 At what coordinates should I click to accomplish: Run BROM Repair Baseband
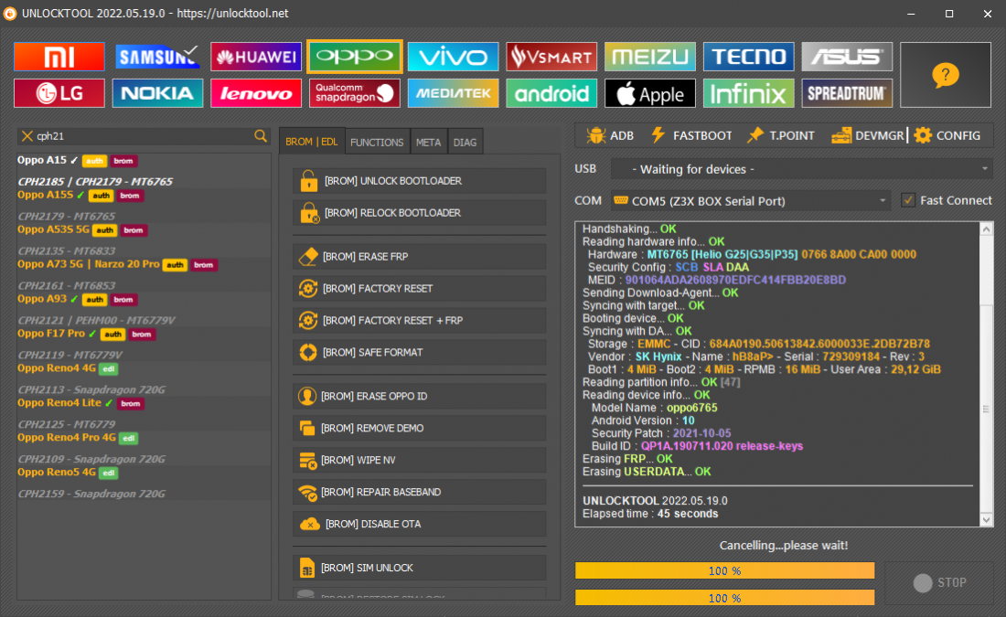pos(420,493)
